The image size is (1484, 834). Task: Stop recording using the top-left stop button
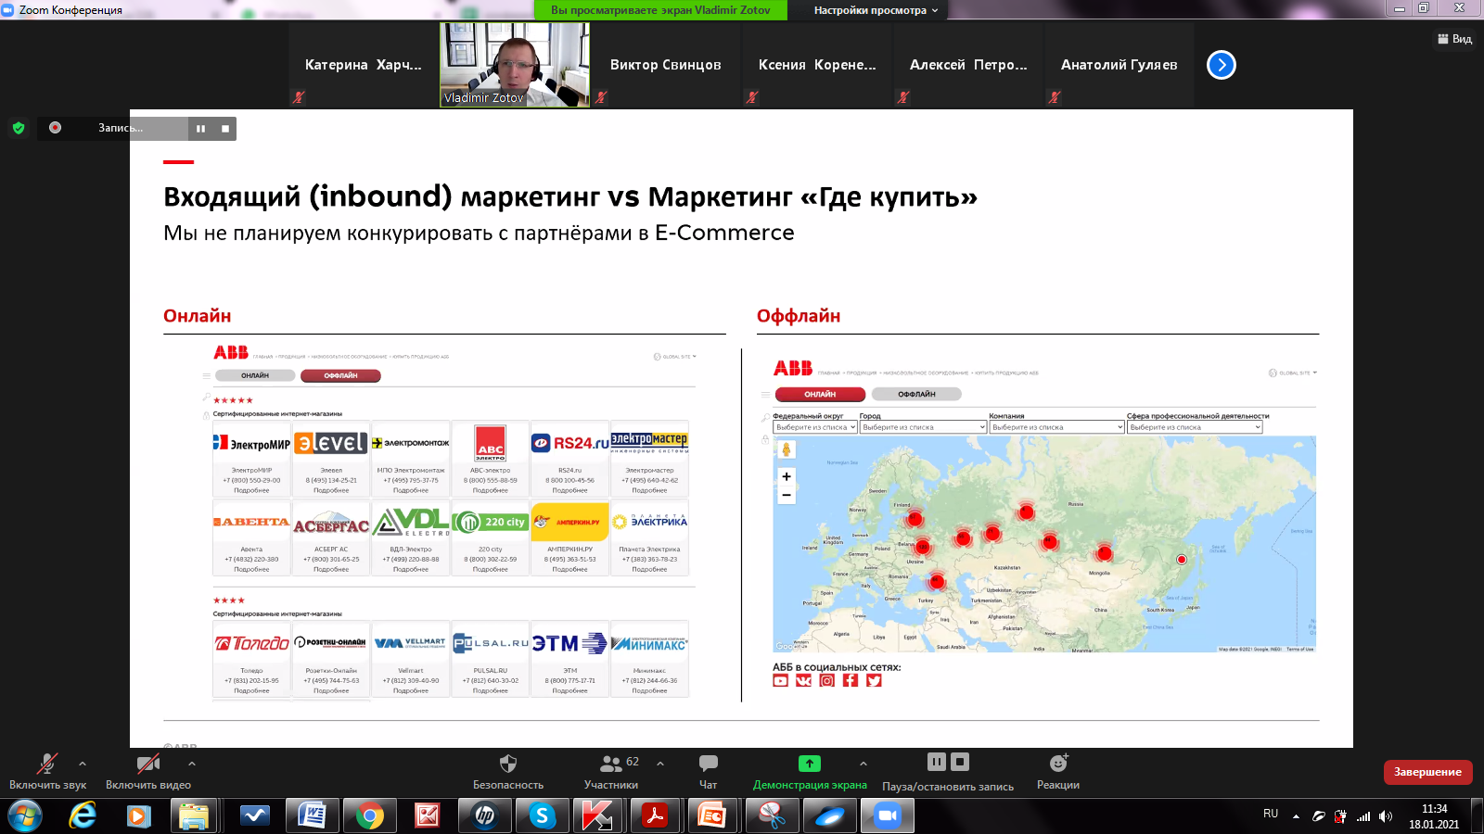coord(225,129)
